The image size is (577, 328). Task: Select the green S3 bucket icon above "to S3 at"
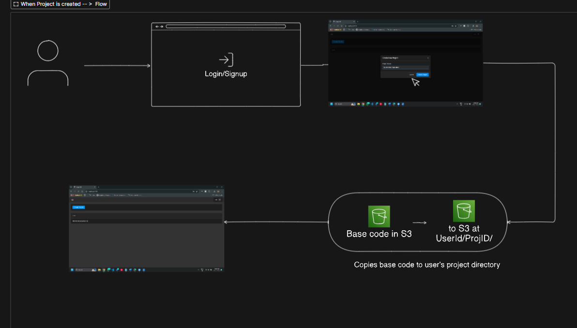pyautogui.click(x=464, y=211)
